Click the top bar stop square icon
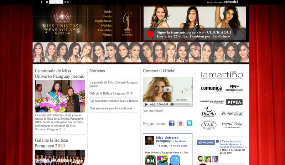This screenshot has height=165, width=285. 47,2
